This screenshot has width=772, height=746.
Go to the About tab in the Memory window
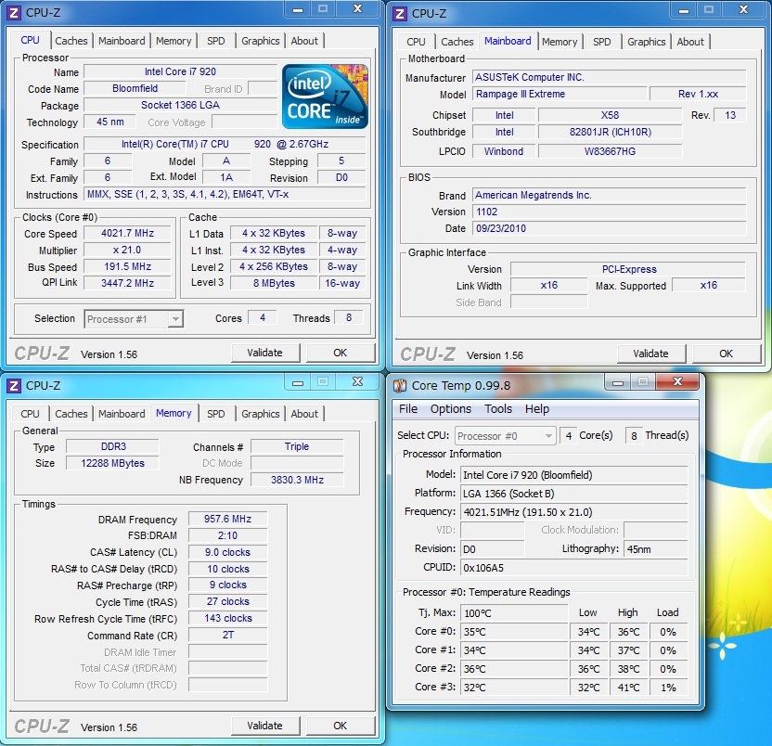(x=304, y=414)
